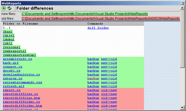
Task: Open recreatecommands.reg file link
Action: click(22, 82)
